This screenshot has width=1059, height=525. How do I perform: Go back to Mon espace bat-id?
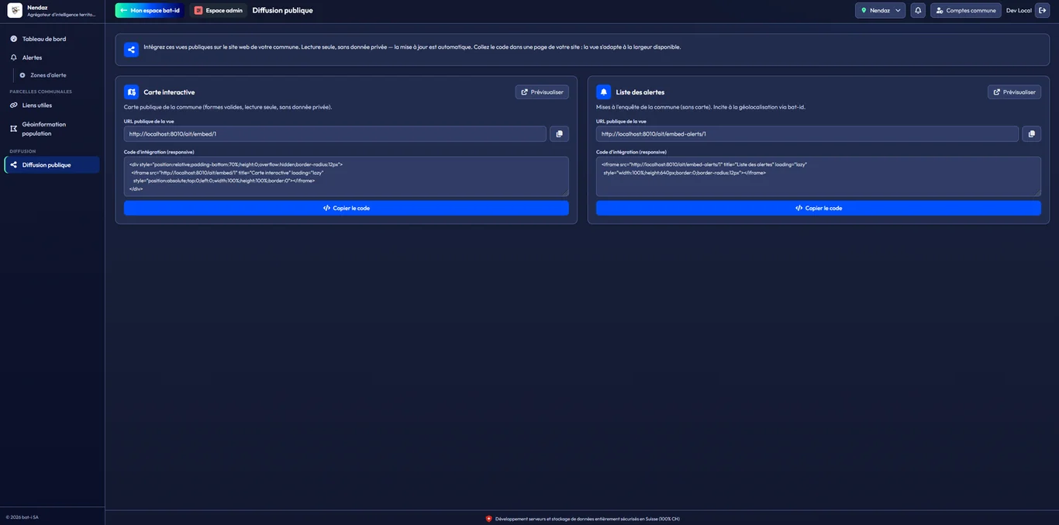pos(150,10)
